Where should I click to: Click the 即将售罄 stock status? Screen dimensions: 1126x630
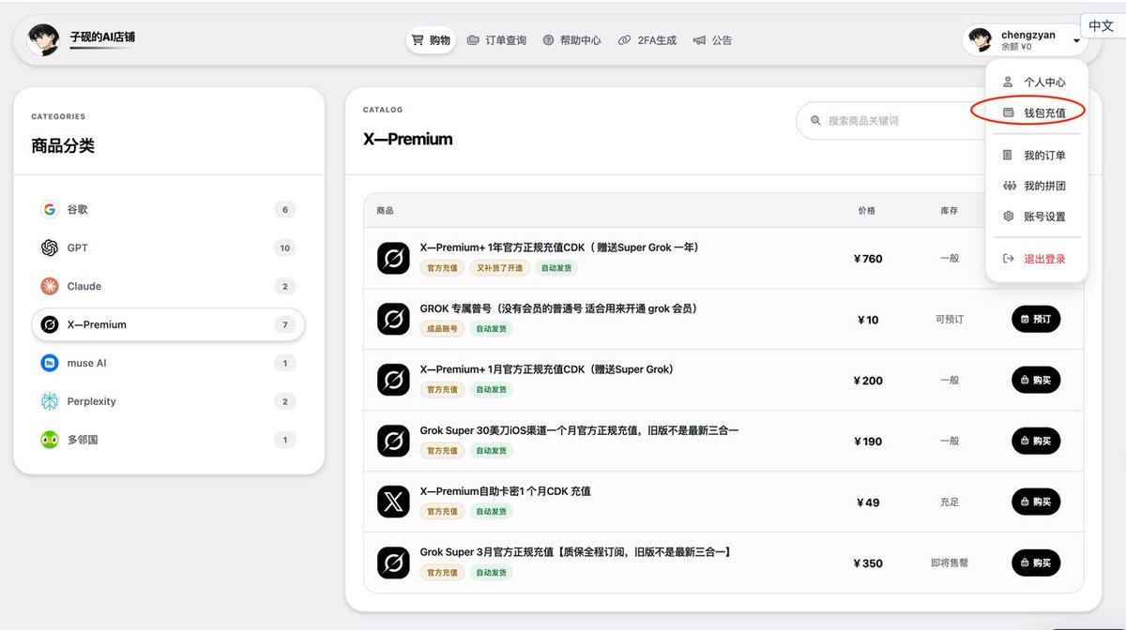pyautogui.click(x=950, y=563)
